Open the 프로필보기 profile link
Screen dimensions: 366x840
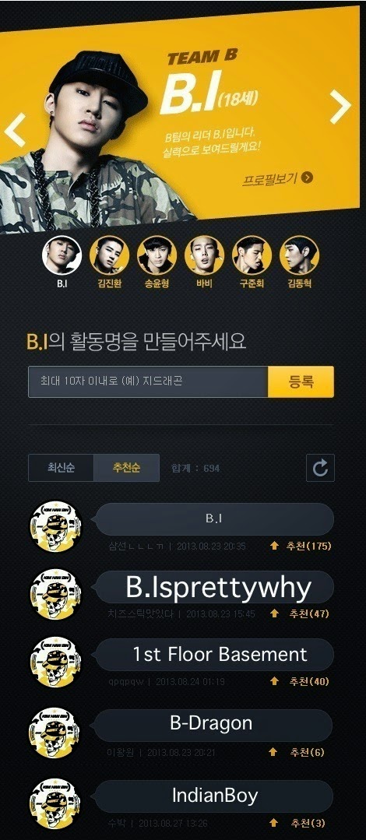coord(277,177)
